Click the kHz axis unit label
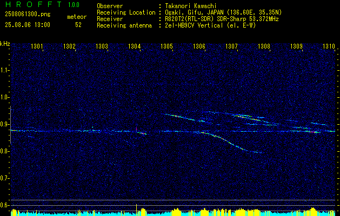This screenshot has width=340, height=216. [5, 44]
